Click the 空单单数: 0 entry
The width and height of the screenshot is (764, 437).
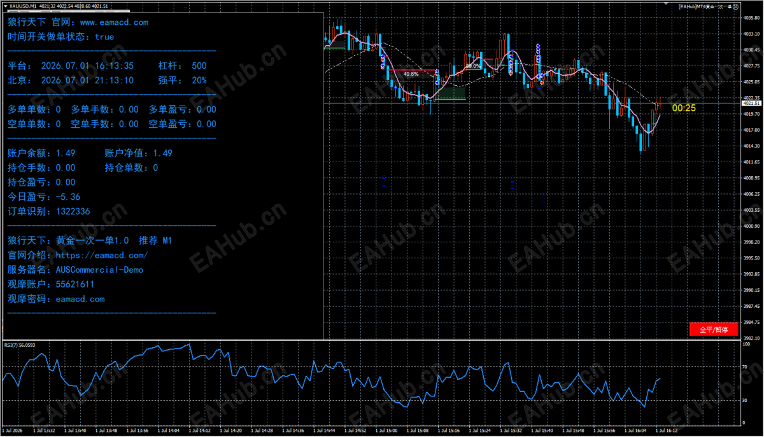pos(34,124)
